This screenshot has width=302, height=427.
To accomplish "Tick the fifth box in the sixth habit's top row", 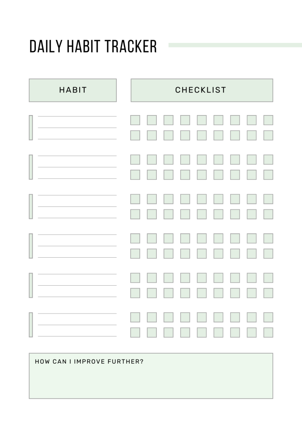I will click(202, 317).
